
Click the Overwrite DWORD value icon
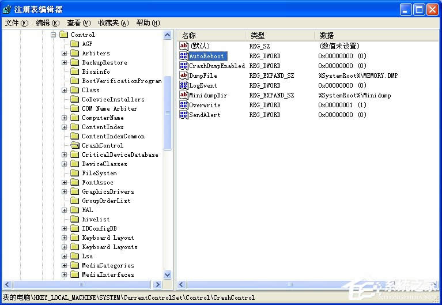tap(184, 105)
